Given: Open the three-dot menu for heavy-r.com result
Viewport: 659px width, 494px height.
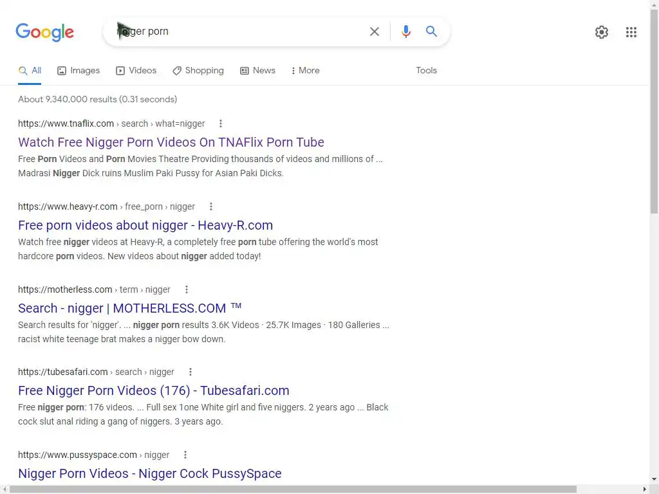Looking at the screenshot, I should point(211,206).
